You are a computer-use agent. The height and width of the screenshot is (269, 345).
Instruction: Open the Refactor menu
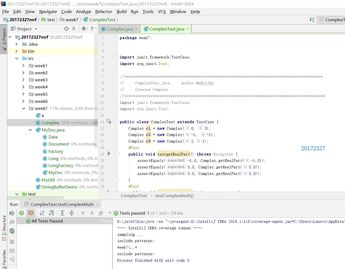click(x=103, y=11)
